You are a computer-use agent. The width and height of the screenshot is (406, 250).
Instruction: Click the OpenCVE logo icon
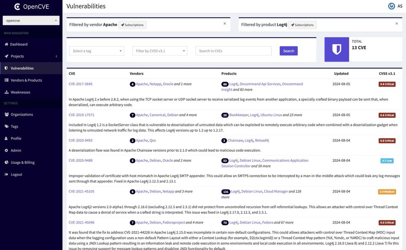click(x=17, y=6)
